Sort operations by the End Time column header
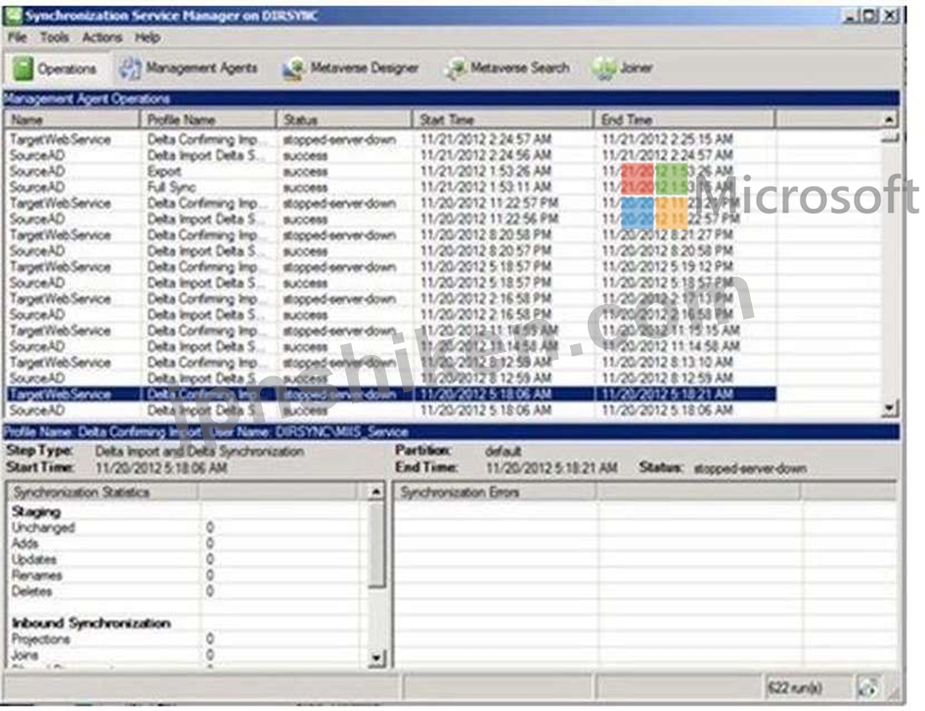The image size is (925, 711). [684, 119]
